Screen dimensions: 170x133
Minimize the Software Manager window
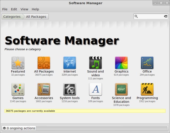point(155,3)
